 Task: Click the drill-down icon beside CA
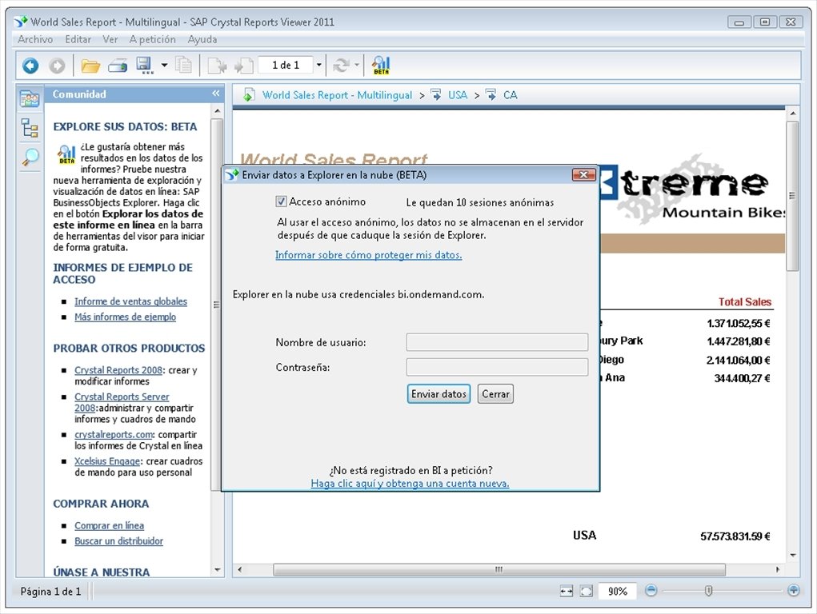click(x=491, y=95)
